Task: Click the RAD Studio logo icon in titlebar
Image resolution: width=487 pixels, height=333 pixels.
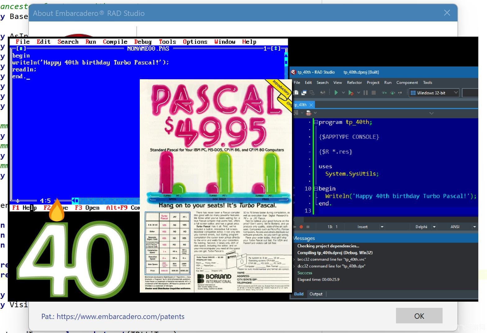Action: point(293,72)
